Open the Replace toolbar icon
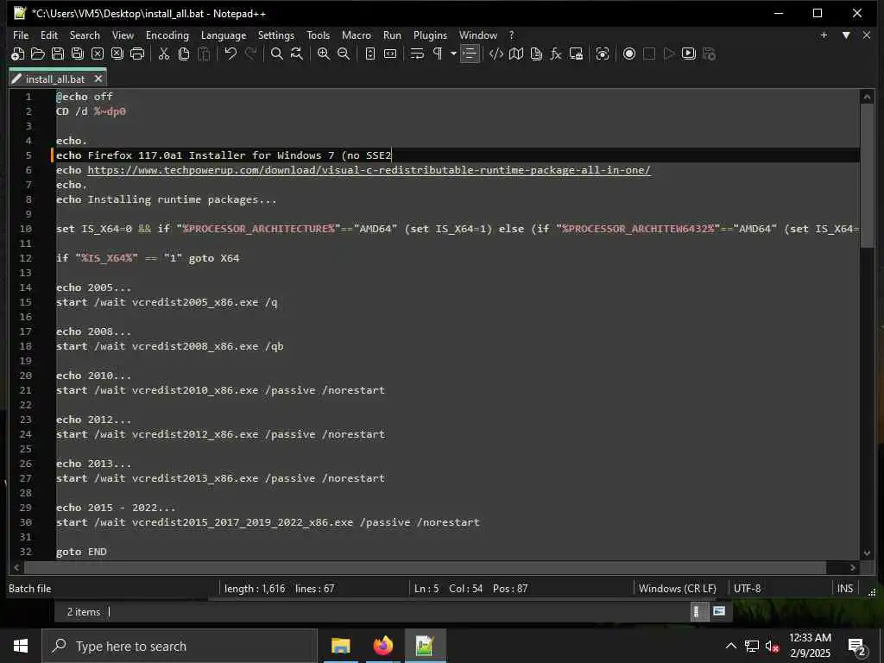 [x=297, y=54]
